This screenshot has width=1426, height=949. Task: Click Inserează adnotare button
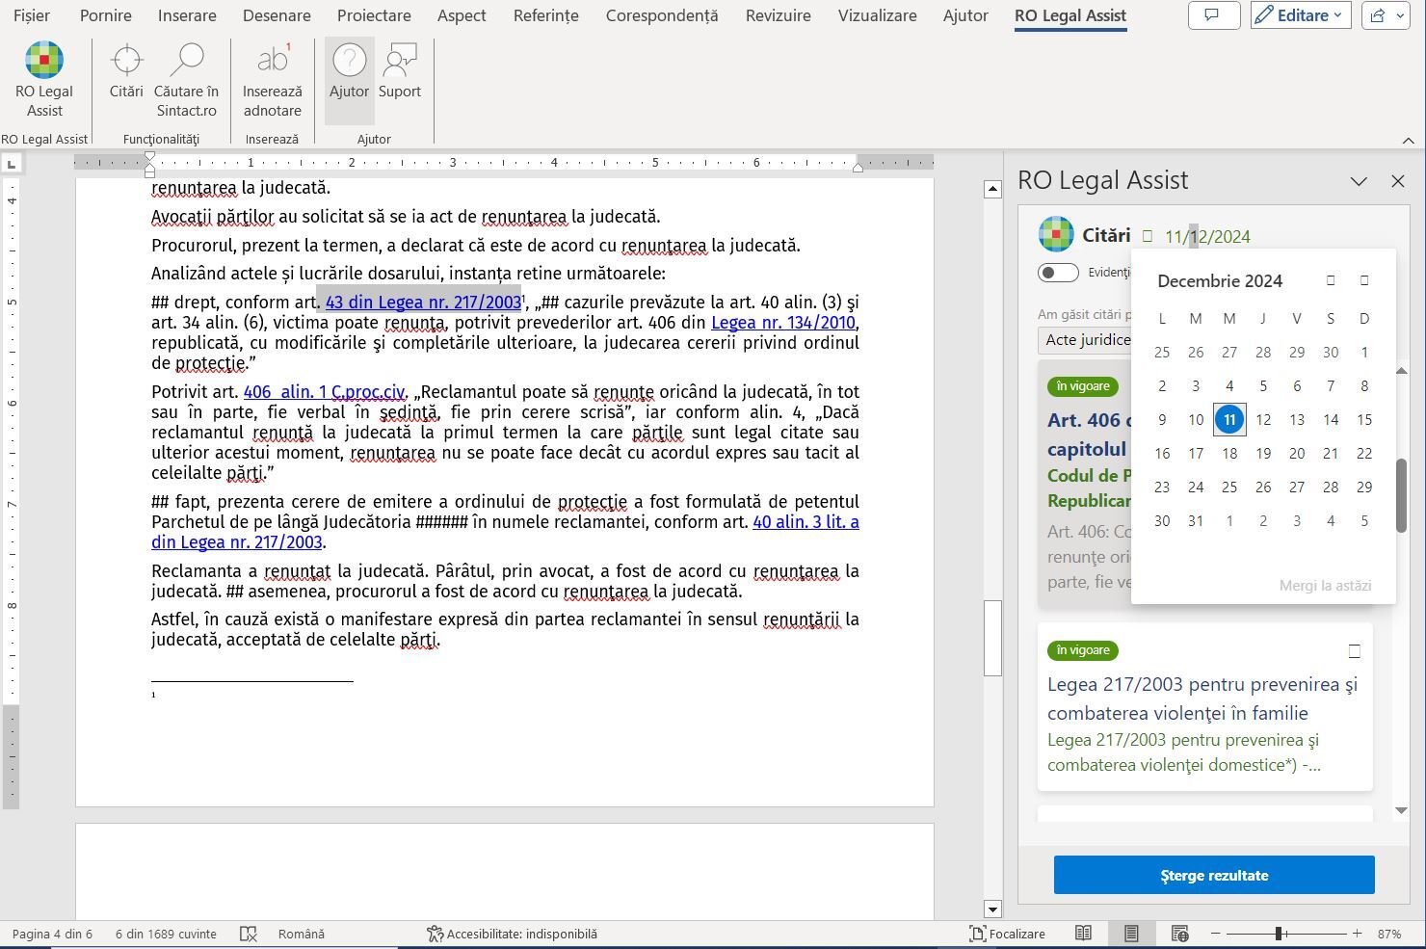272,81
